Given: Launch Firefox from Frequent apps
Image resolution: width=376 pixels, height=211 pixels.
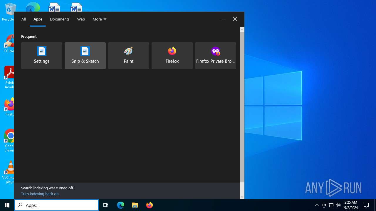Looking at the screenshot, I should coord(172,56).
